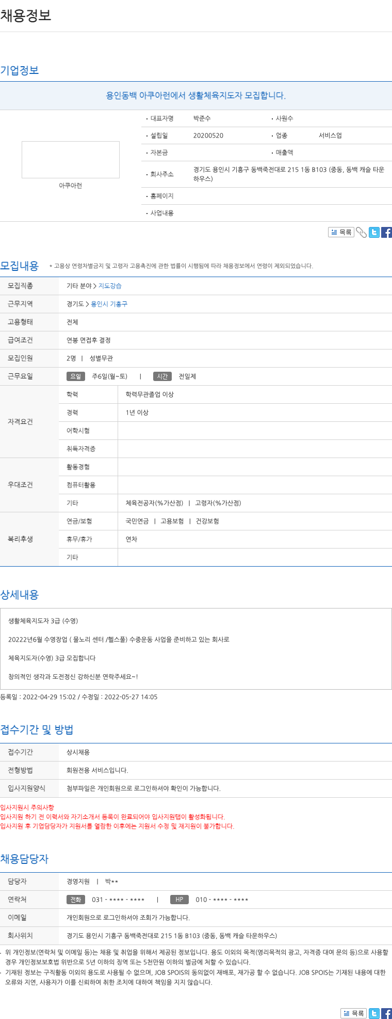Click the 목록 list button under company info
The image size is (392, 1019).
[x=341, y=232]
